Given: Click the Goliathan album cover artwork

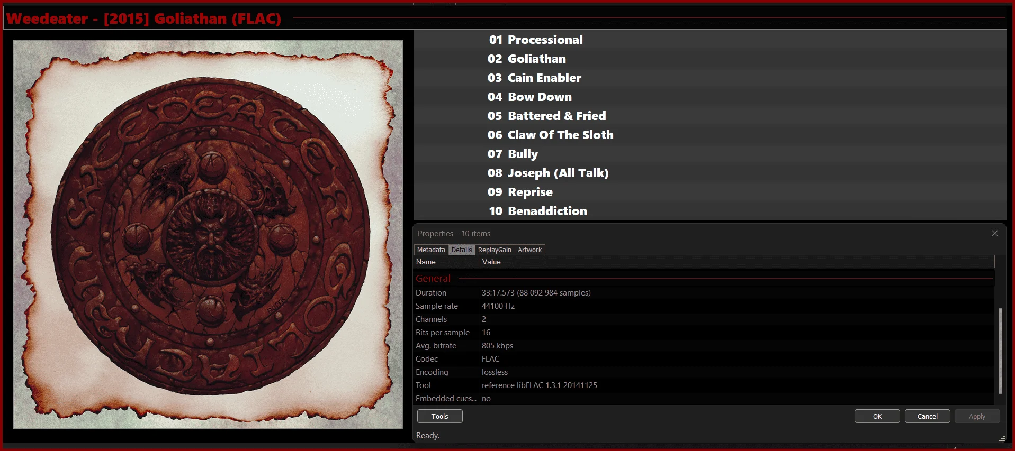Looking at the screenshot, I should (x=208, y=234).
